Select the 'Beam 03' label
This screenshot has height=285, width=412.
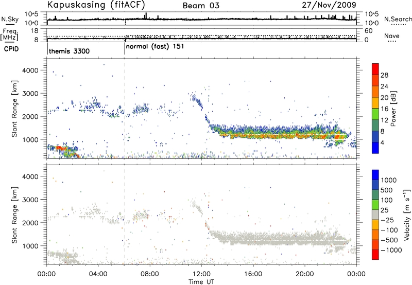201,6
